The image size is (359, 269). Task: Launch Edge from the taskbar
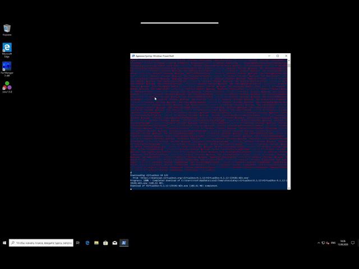88,243
